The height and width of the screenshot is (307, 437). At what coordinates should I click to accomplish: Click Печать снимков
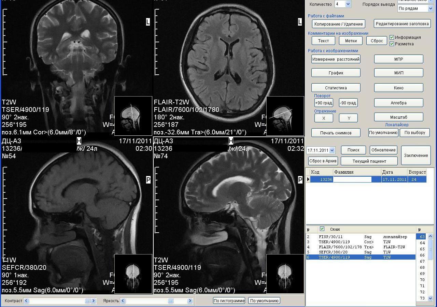336,133
